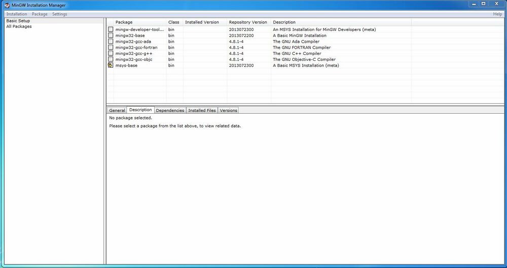The image size is (507, 268).
Task: Toggle checkbox for mingw32-gcc-g++
Action: (111, 53)
